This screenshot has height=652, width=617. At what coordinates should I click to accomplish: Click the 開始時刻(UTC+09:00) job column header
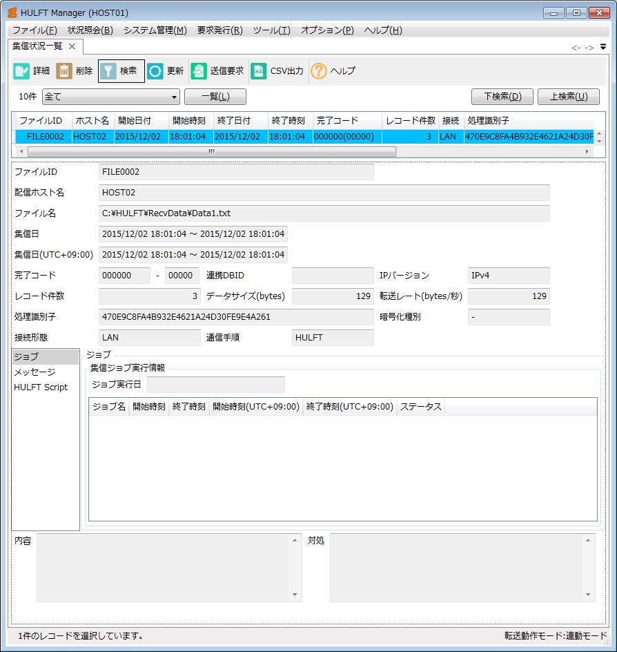(256, 407)
